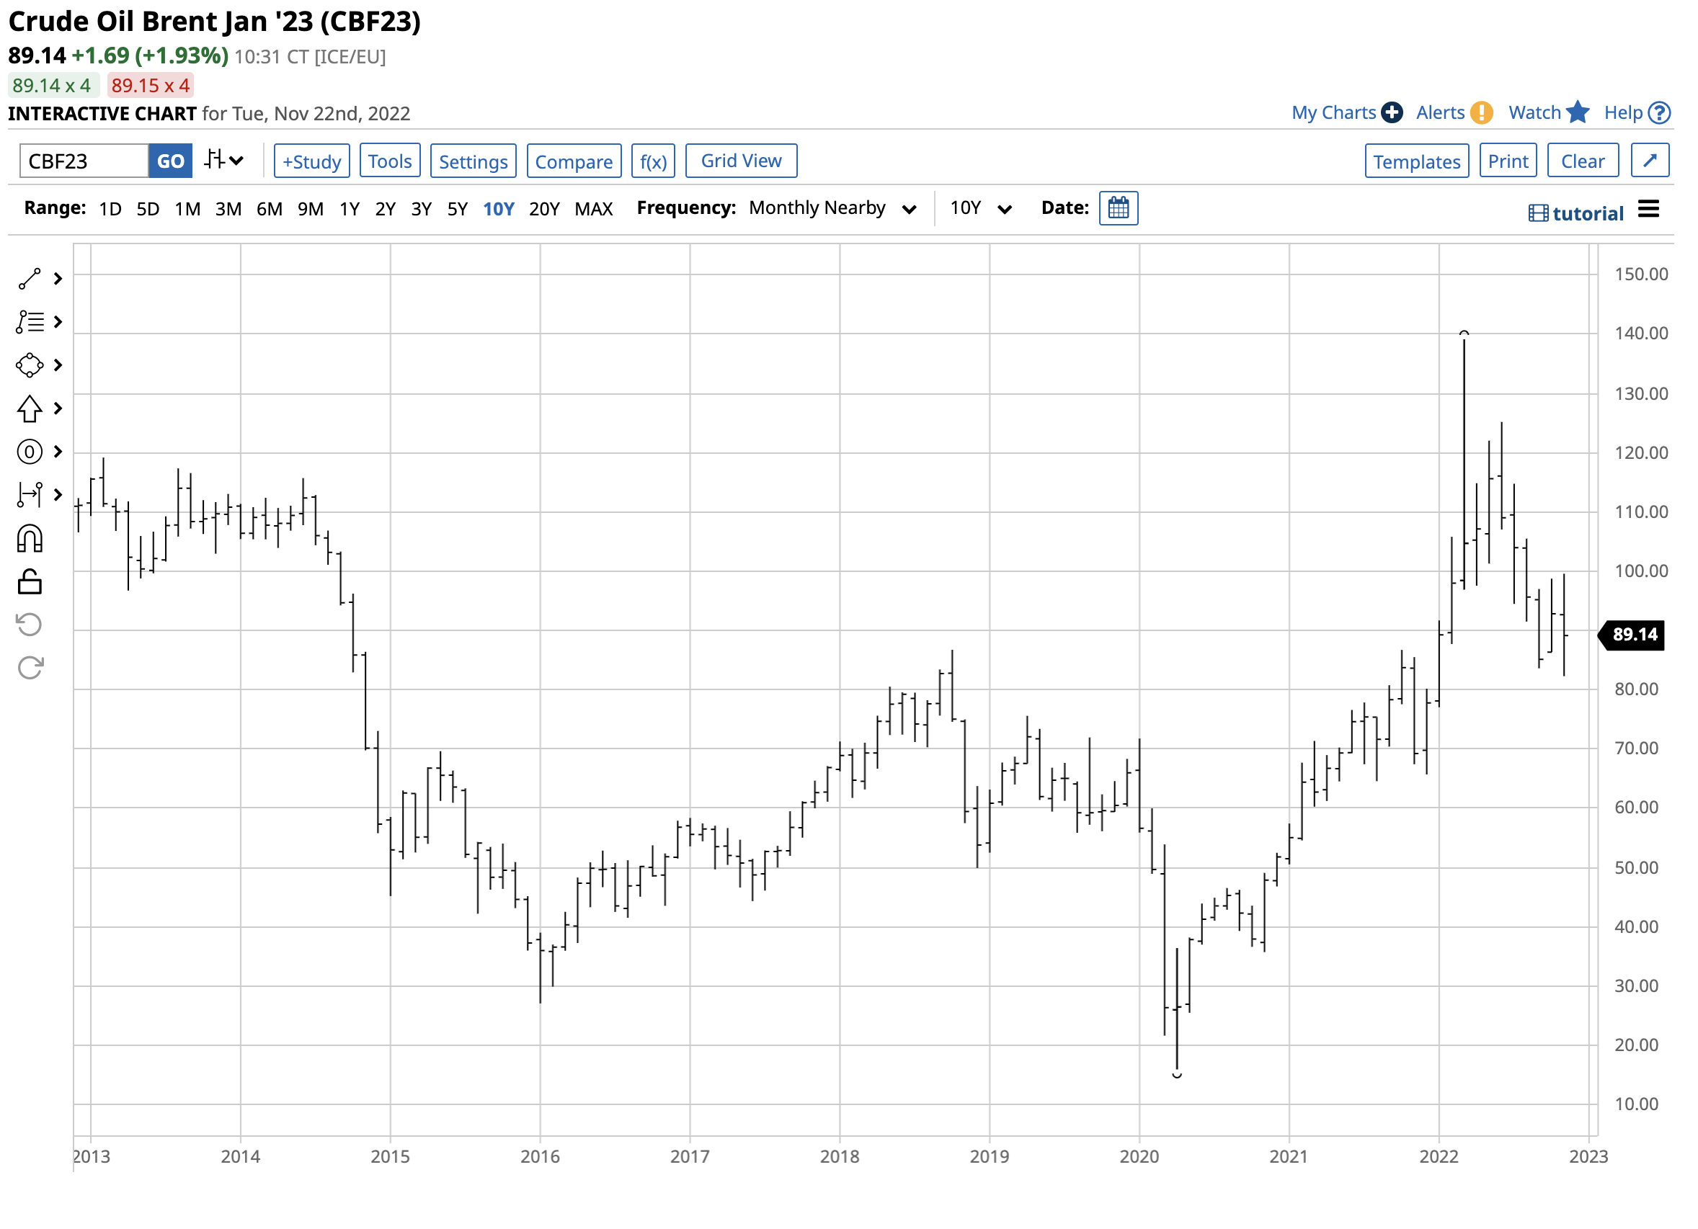
Task: Select the 1M range
Action: tap(188, 209)
